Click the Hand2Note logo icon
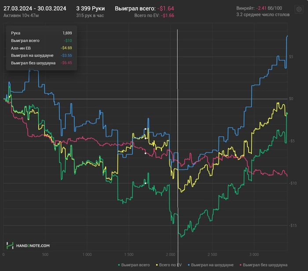Screen dimensions: 308x271 coord(10,246)
